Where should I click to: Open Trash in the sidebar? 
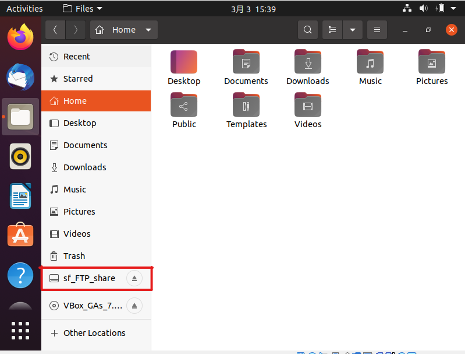pos(96,256)
